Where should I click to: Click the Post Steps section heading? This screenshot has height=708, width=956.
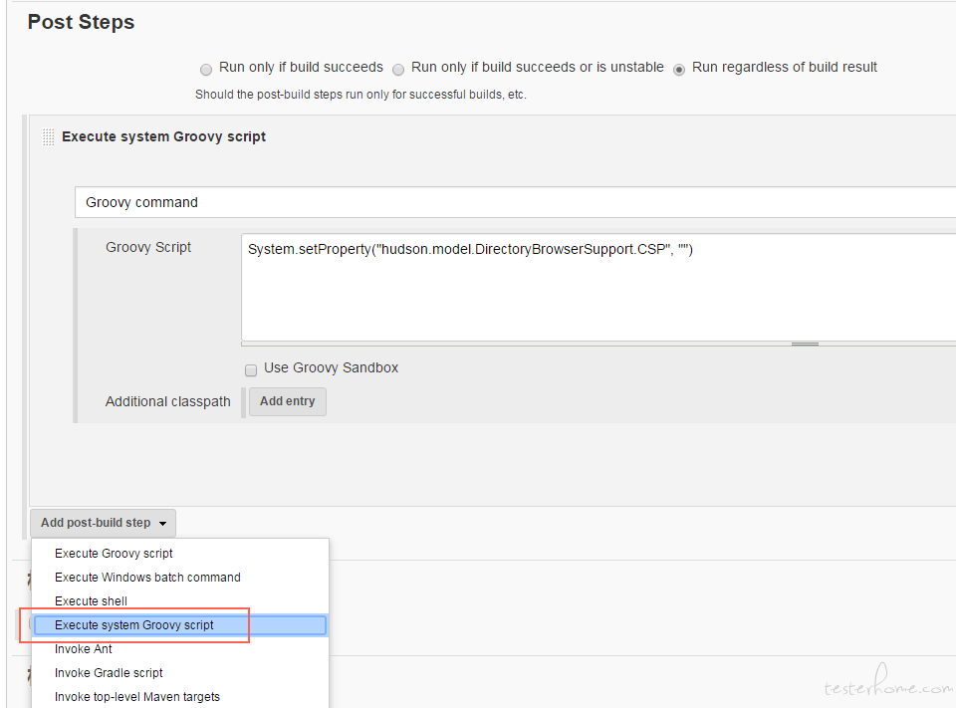coord(81,22)
